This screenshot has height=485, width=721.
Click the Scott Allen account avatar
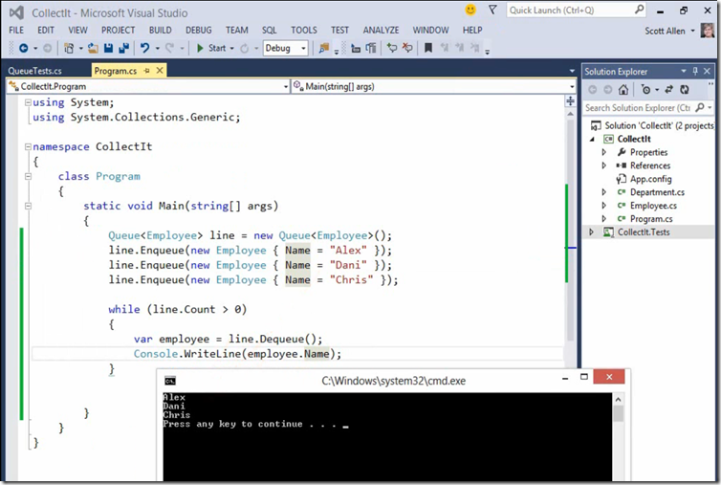tap(708, 31)
